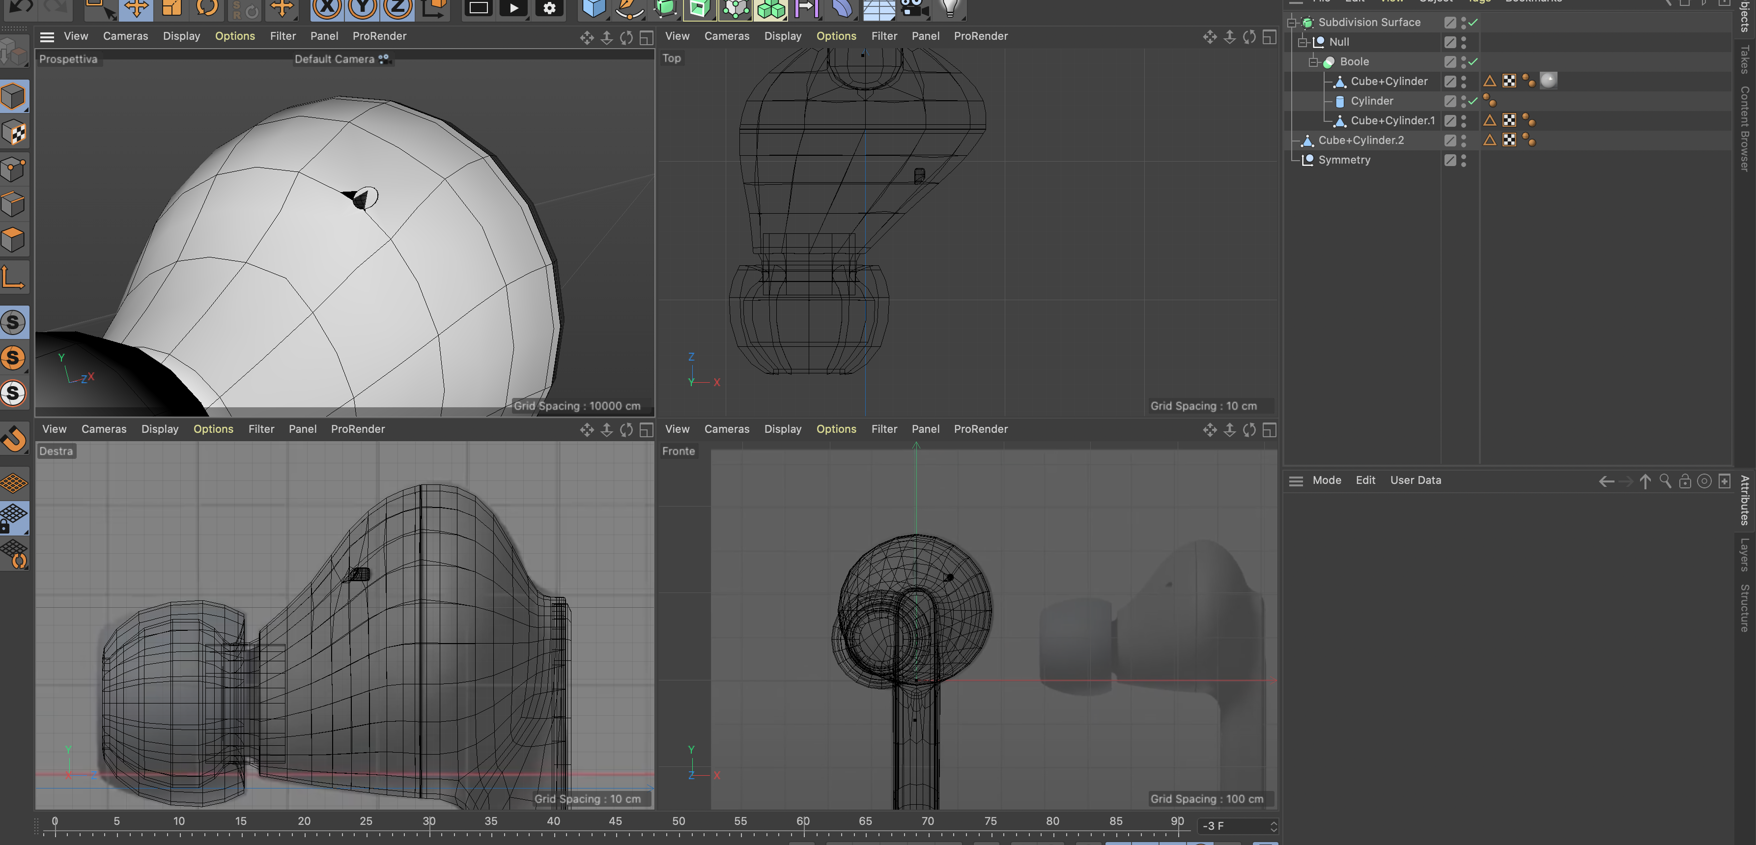Toggle the Subdivision Surface green enable checkmark
Screen dimensions: 1756x845
pyautogui.click(x=1473, y=23)
